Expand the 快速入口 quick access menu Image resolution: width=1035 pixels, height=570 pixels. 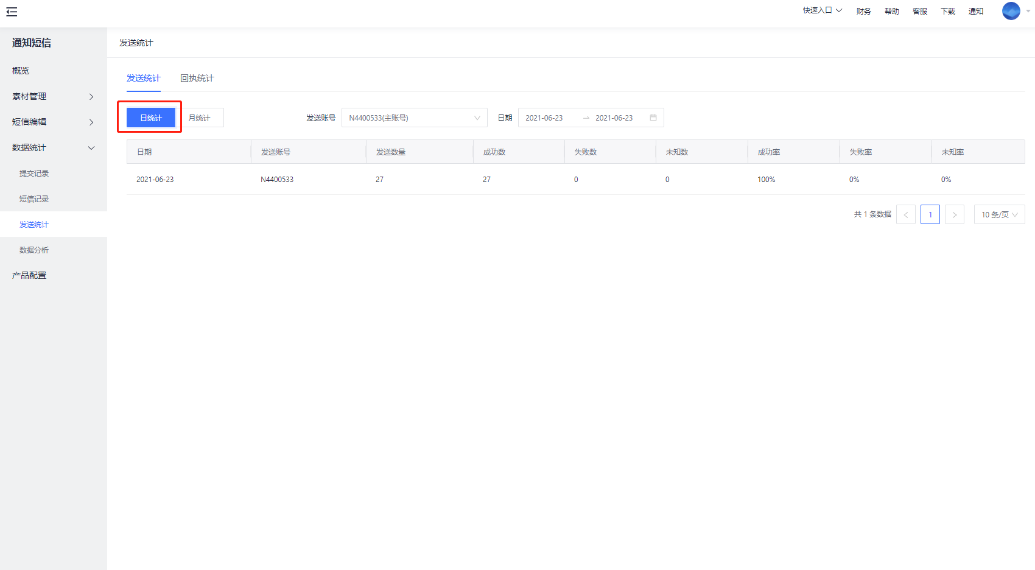pos(822,10)
